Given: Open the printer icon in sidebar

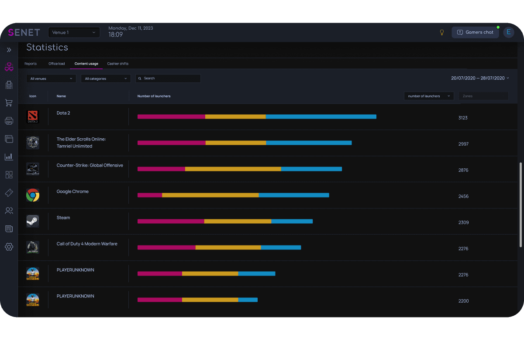Looking at the screenshot, I should (9, 121).
